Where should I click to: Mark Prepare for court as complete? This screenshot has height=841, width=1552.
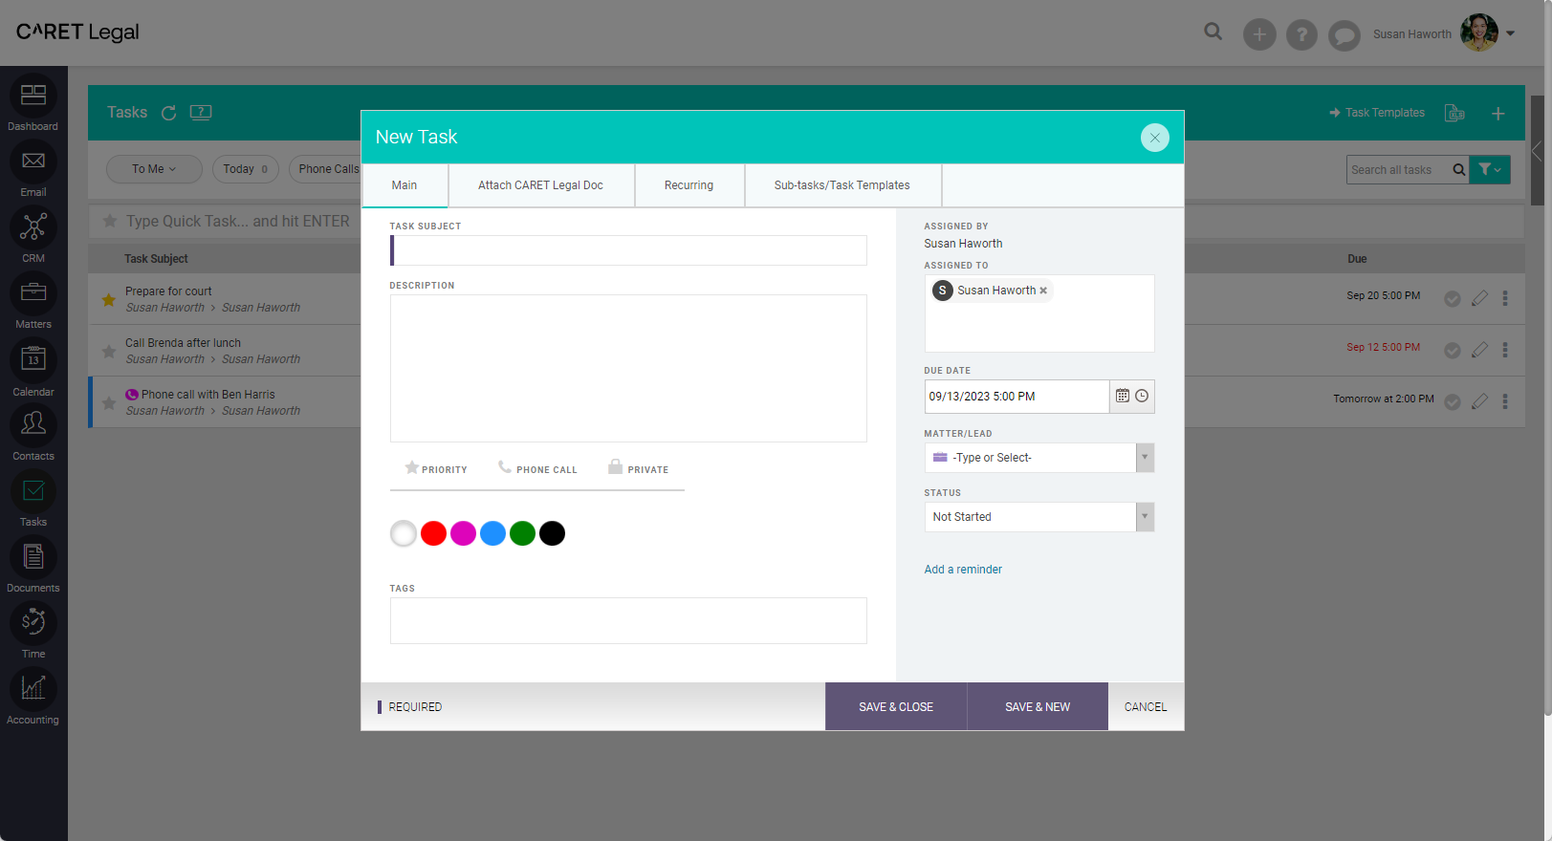point(1452,299)
